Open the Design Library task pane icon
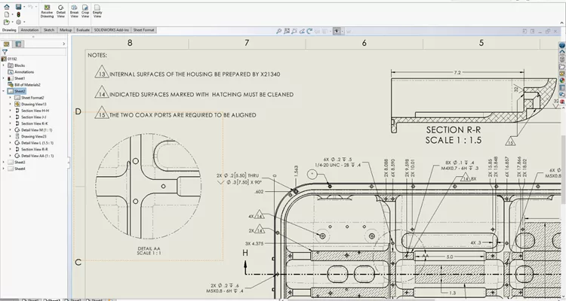Viewport: 566px width, 301px height. click(562, 59)
